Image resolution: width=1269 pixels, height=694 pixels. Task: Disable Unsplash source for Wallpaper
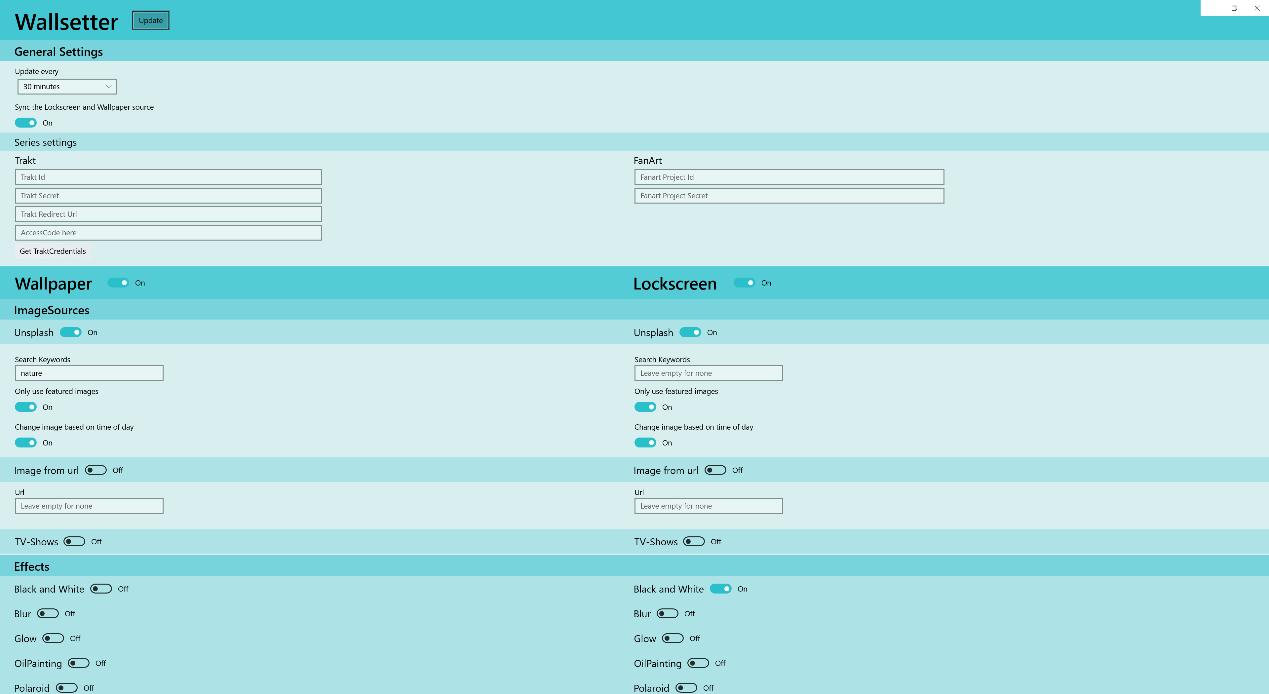coord(70,332)
